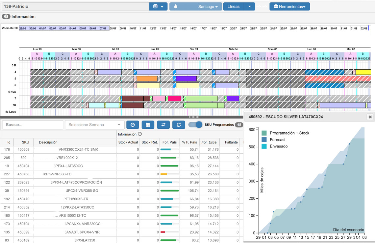Image resolution: width=375 pixels, height=243 pixels.
Task: Toggle Forecast legend swatch
Action: tap(264, 140)
